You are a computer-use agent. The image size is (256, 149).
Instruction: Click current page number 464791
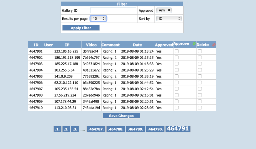coord(178,129)
